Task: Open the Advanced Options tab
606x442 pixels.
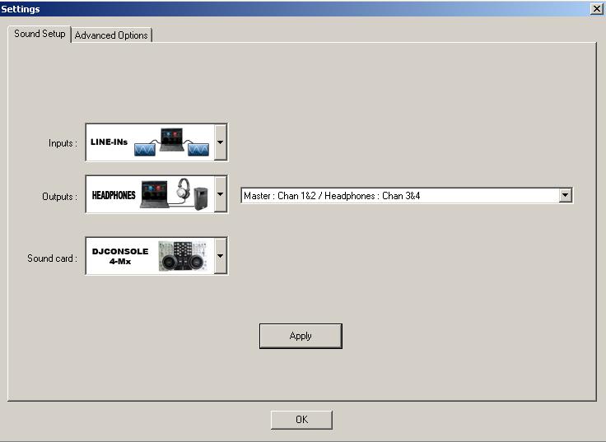Action: [111, 35]
